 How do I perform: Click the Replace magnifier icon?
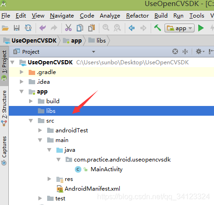[117, 28]
